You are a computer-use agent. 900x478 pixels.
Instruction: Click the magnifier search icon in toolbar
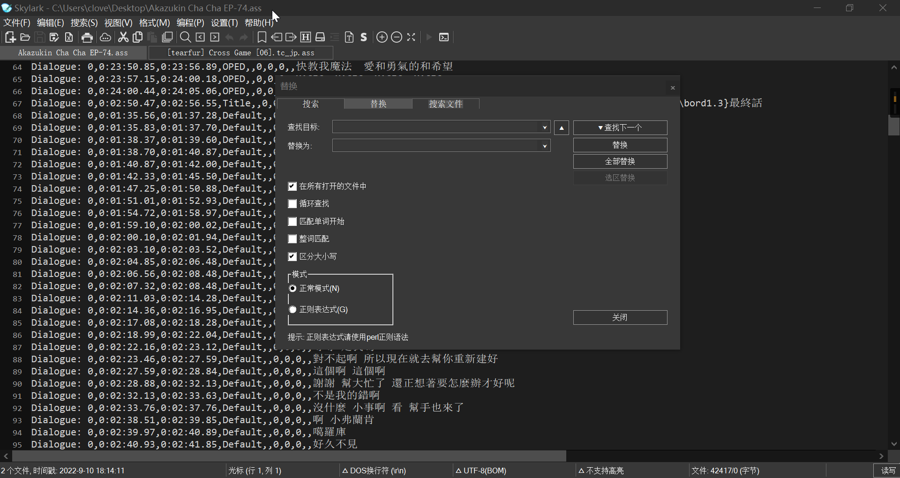pos(186,37)
